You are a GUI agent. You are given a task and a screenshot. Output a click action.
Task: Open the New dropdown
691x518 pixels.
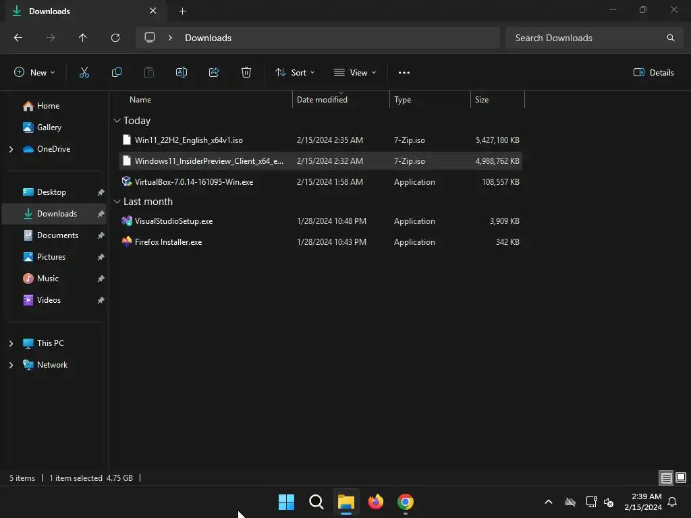[x=34, y=73]
